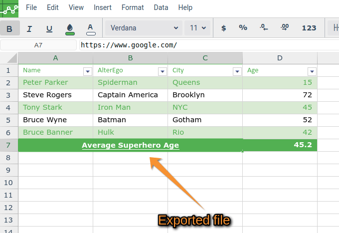Click the spreadsheet app logo icon
Image resolution: width=339 pixels, height=233 pixels.
coord(9,8)
